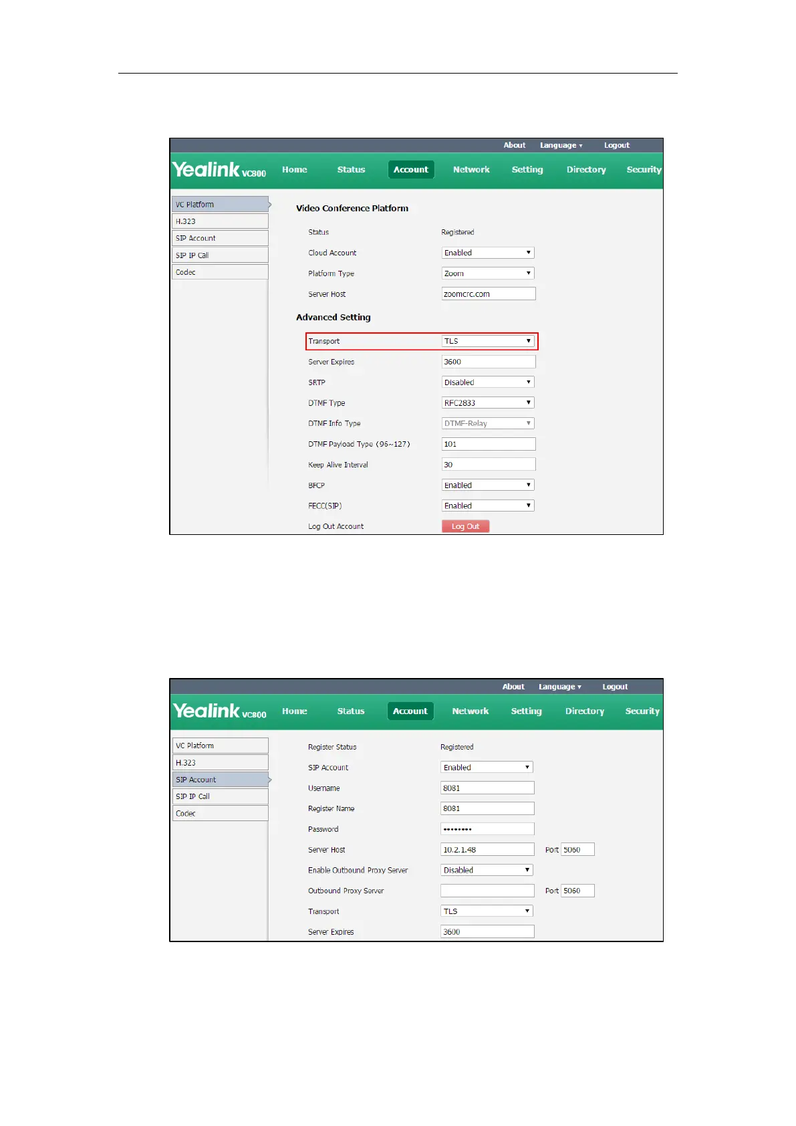The height and width of the screenshot is (1126, 796).
Task: Open Platform Type dropdown showing Zoom
Action: pos(488,273)
